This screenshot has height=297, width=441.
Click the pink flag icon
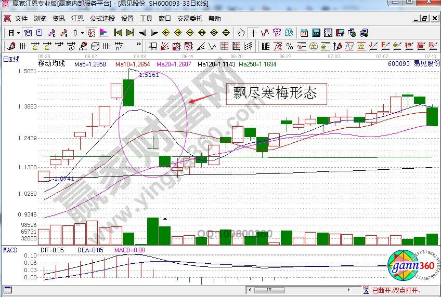click(x=103, y=32)
